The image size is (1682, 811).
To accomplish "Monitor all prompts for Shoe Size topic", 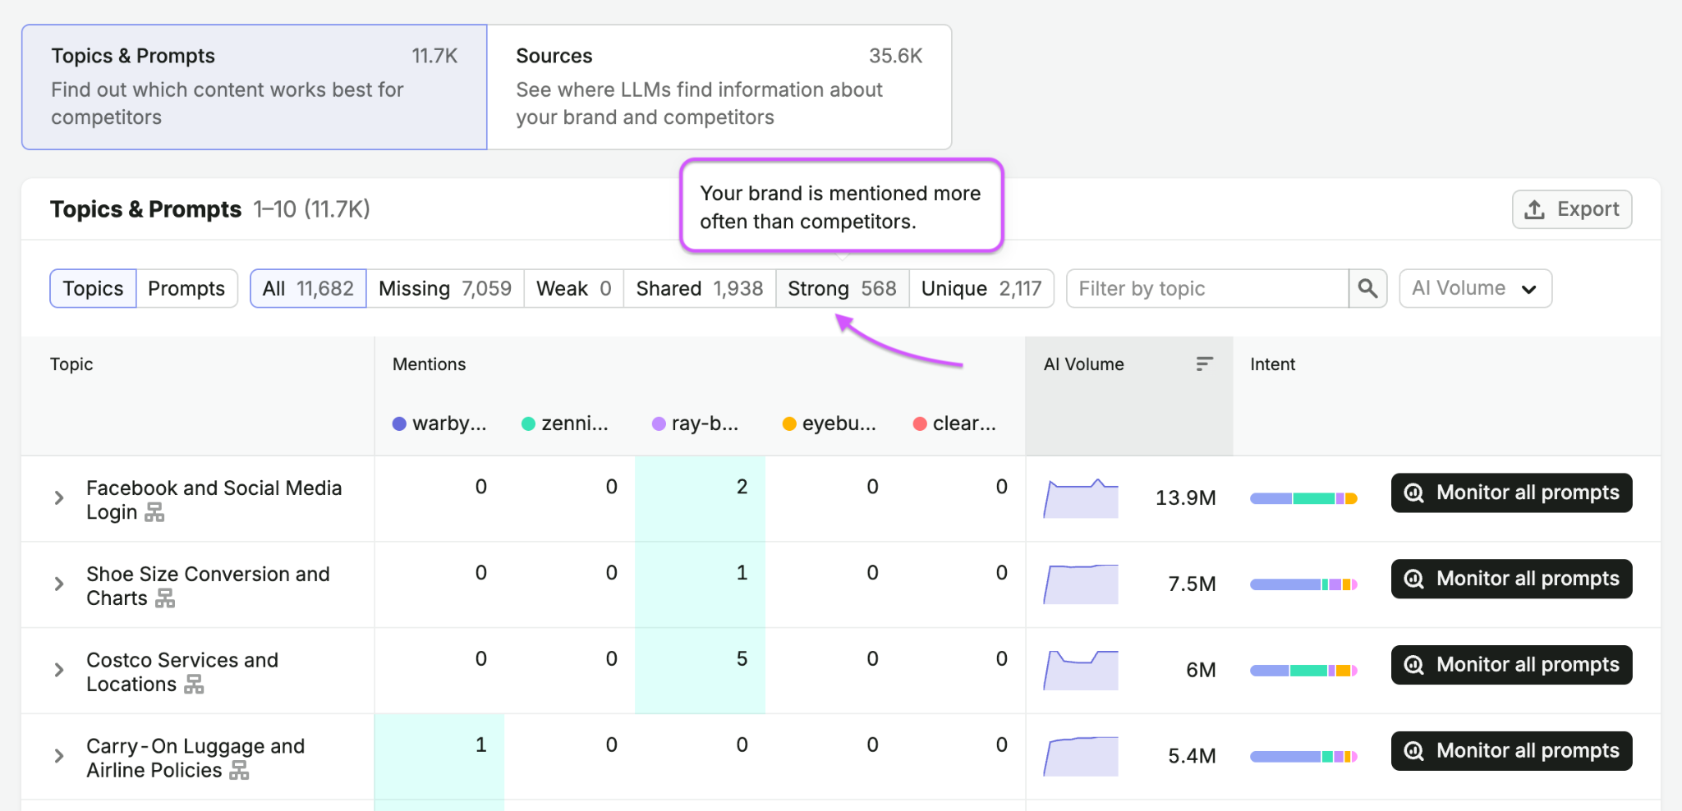I will coord(1511,579).
